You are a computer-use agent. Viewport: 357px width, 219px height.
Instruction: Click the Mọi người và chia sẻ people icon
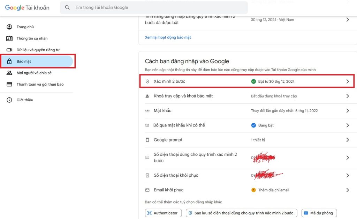[x=9, y=73]
